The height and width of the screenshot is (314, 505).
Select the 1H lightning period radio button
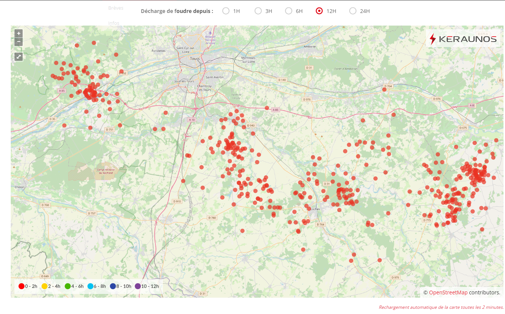[226, 11]
